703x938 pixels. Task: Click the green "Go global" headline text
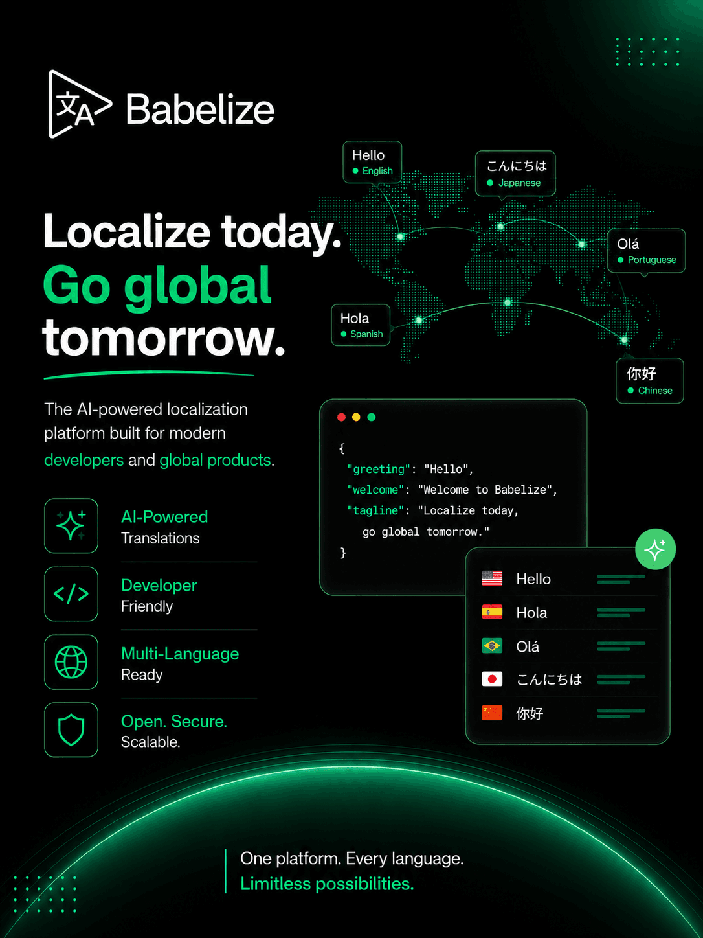click(x=157, y=286)
